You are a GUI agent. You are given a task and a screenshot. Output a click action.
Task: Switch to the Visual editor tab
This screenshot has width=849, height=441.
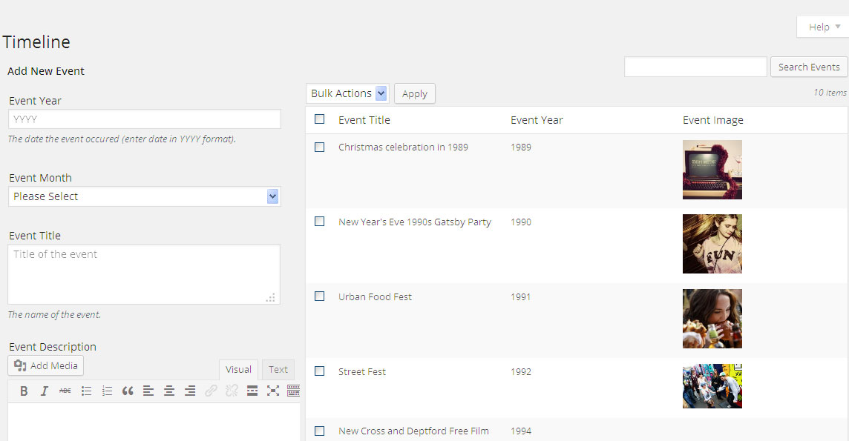(x=238, y=370)
